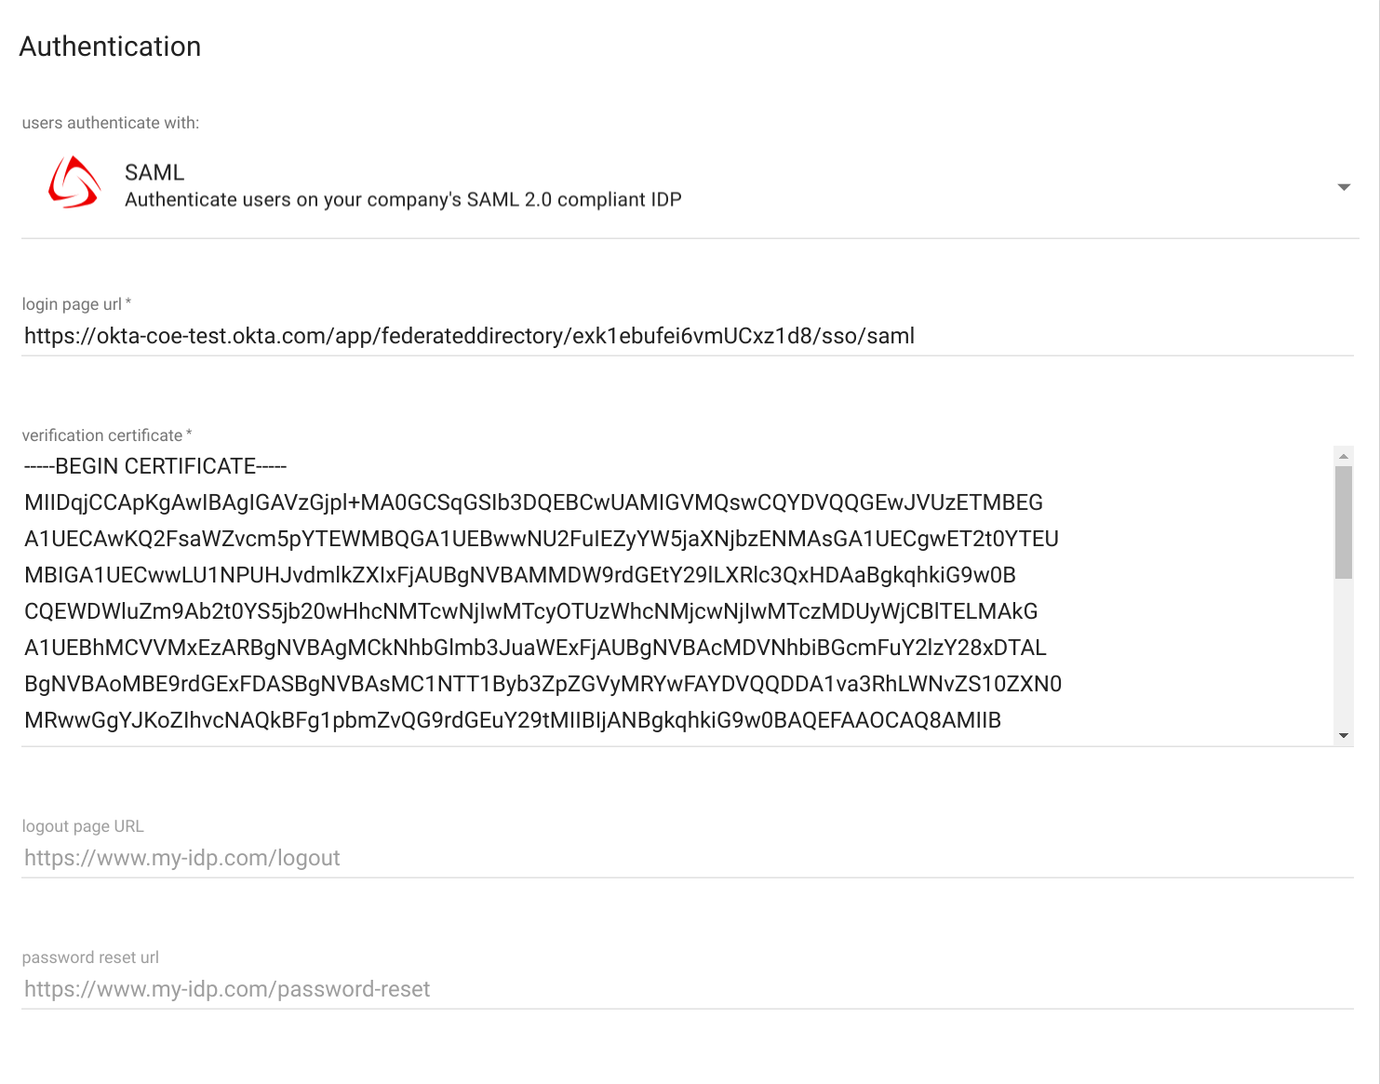The image size is (1380, 1084).
Task: Click the 'verification certificate' field label
Action: 107,435
